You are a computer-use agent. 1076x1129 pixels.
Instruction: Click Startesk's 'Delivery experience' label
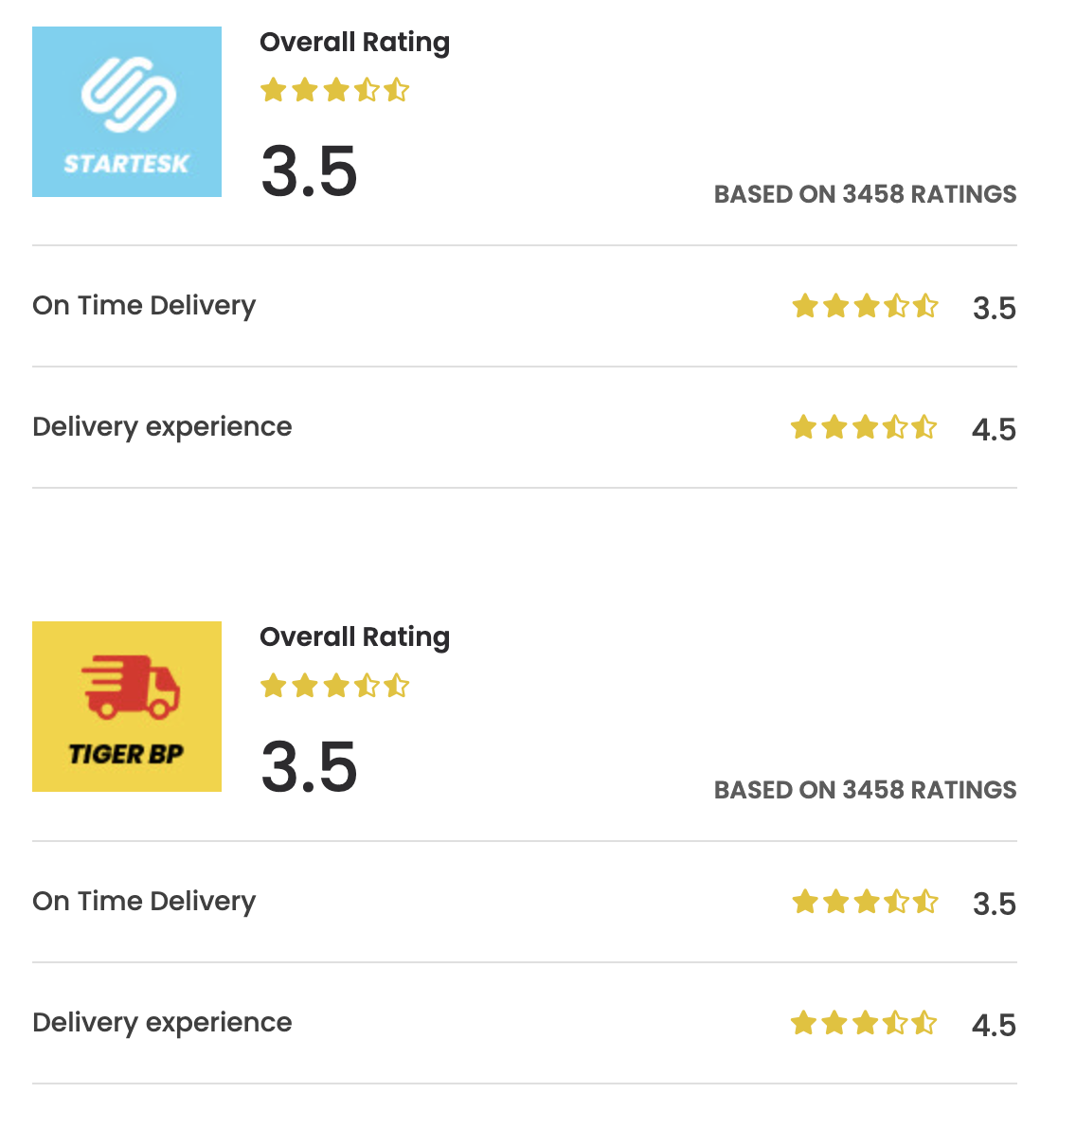[x=162, y=427]
